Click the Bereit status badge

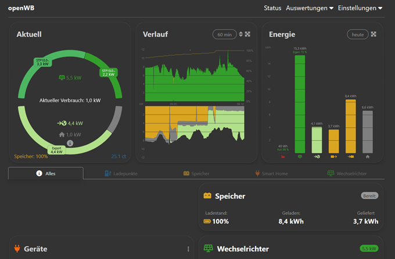(x=369, y=196)
